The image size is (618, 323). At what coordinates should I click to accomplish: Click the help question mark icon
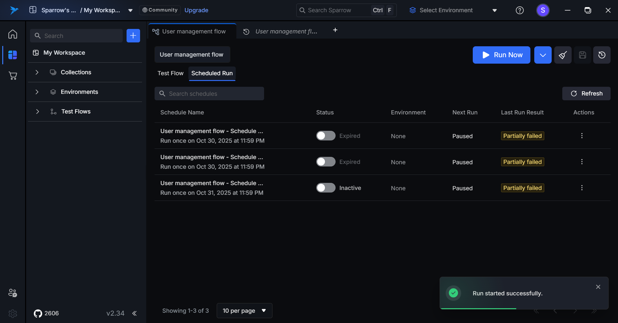coord(519,10)
